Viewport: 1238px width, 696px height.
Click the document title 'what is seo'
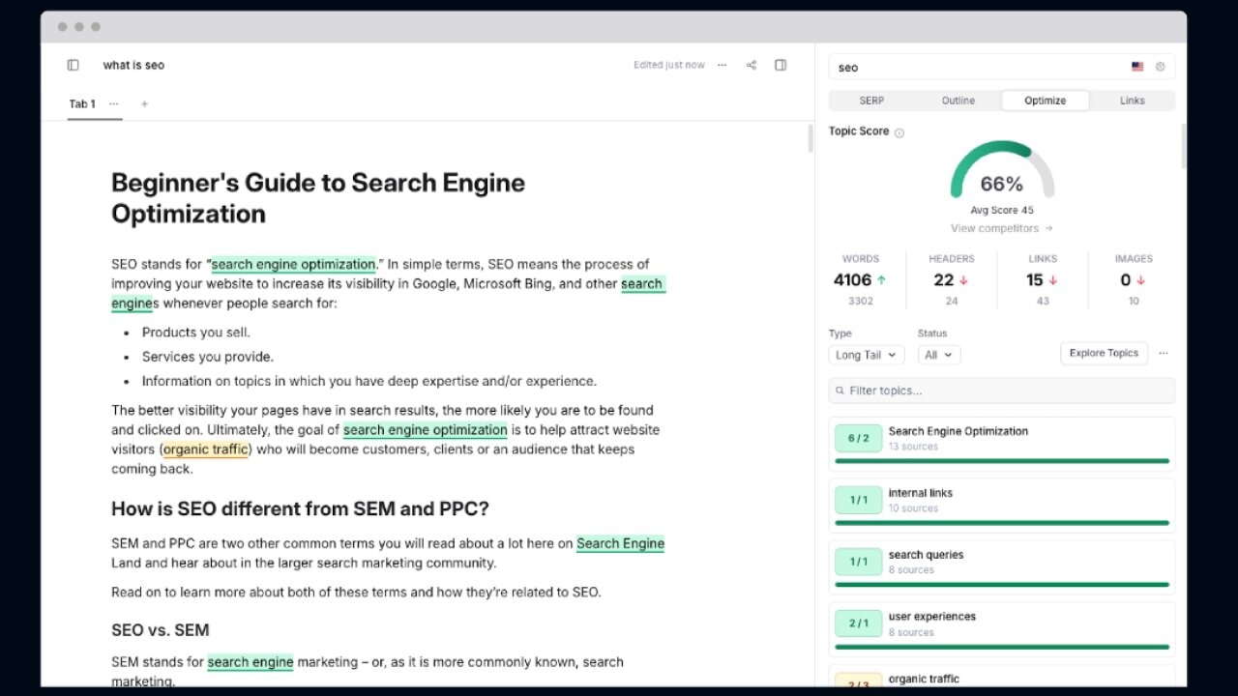coord(133,65)
